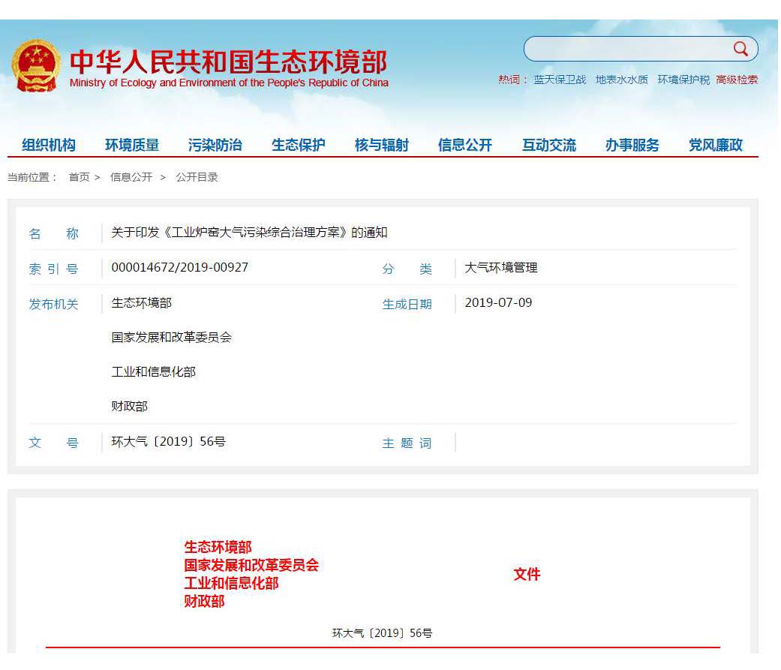
Task: Open the 党风廉政 section
Action: (x=716, y=146)
